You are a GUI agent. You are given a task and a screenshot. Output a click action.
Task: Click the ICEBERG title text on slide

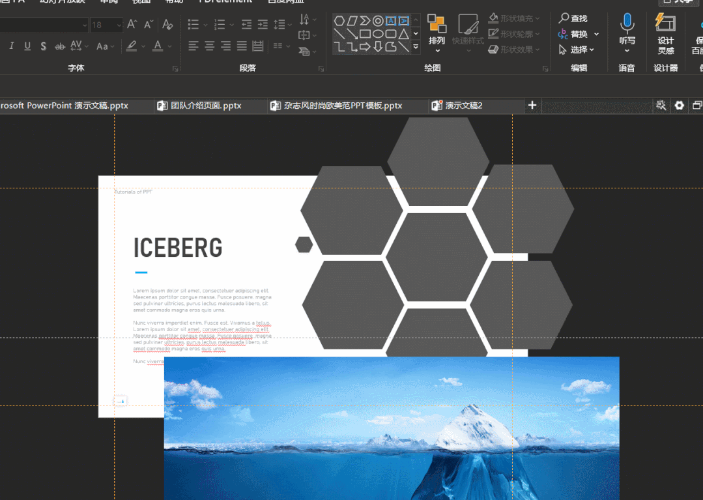point(178,248)
